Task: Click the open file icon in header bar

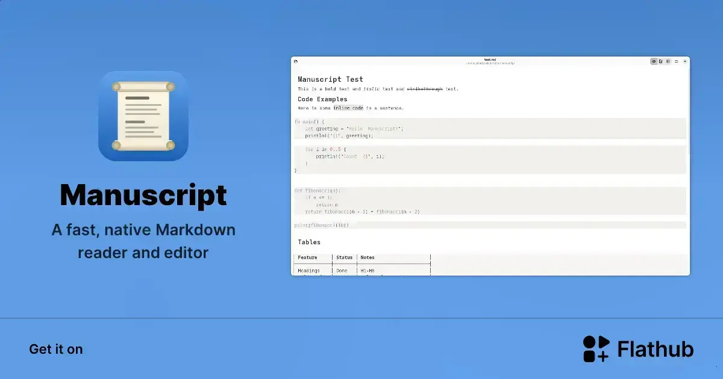Action: [x=296, y=61]
